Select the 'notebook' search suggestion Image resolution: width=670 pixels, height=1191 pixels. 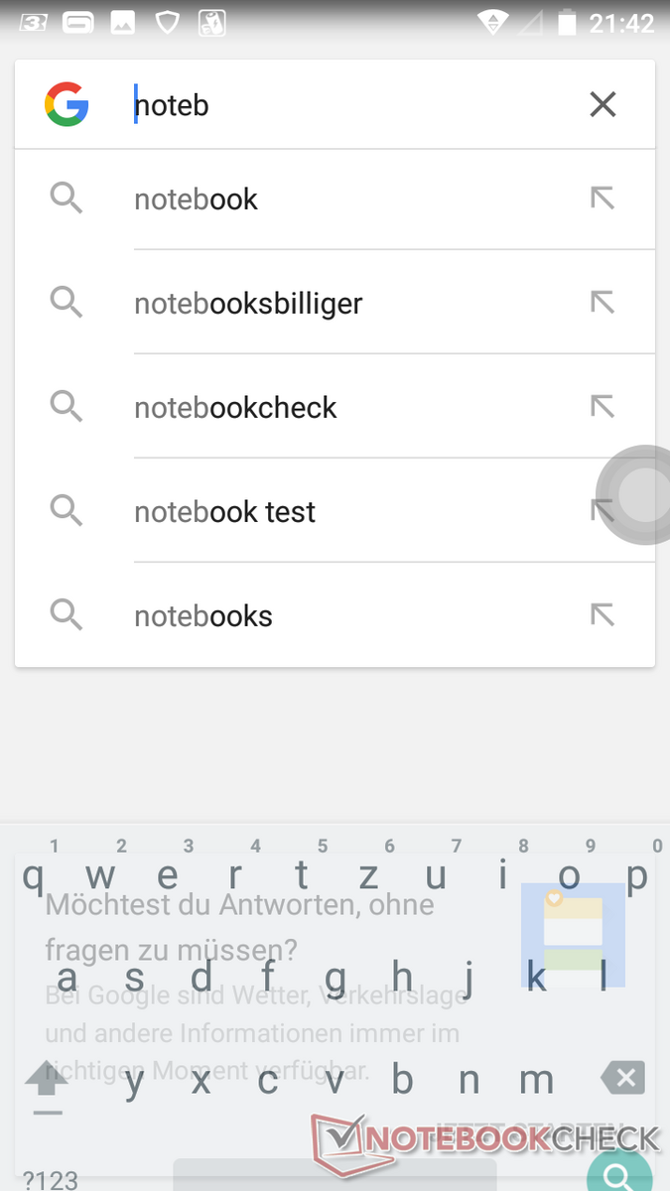pyautogui.click(x=196, y=199)
